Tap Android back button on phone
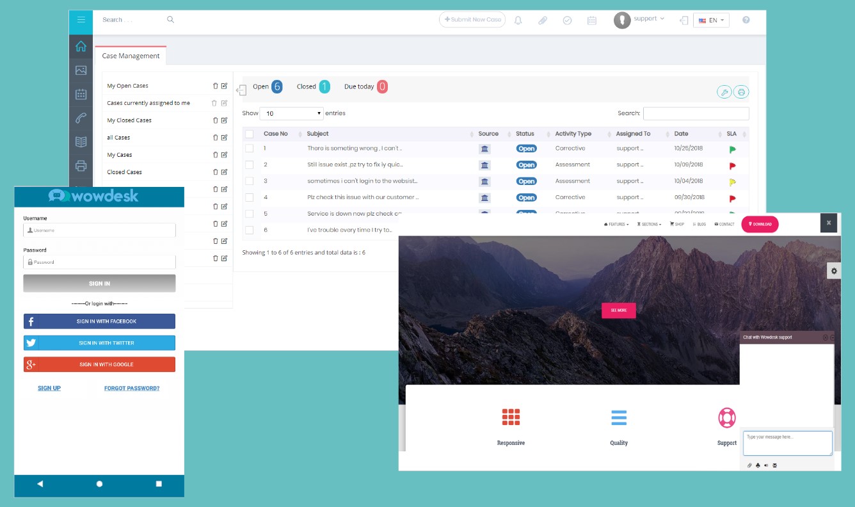Image resolution: width=855 pixels, height=507 pixels. coord(40,484)
